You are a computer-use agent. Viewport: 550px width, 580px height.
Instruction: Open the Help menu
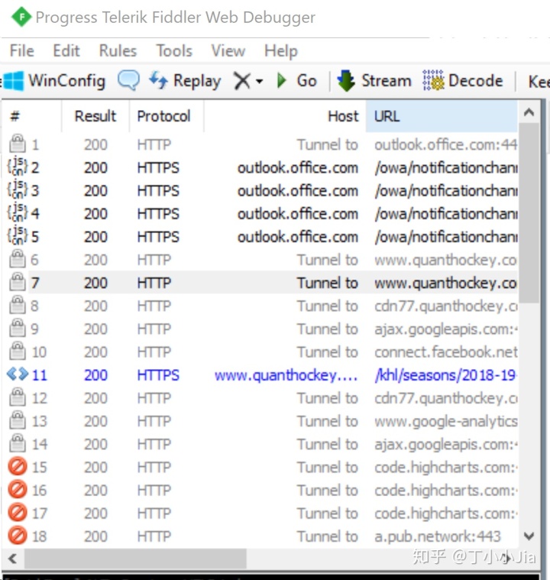281,51
